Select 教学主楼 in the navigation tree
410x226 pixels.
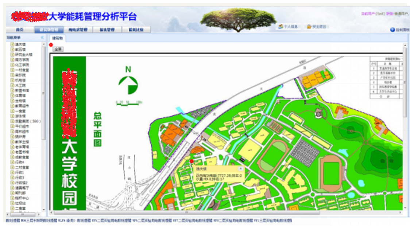22,141
